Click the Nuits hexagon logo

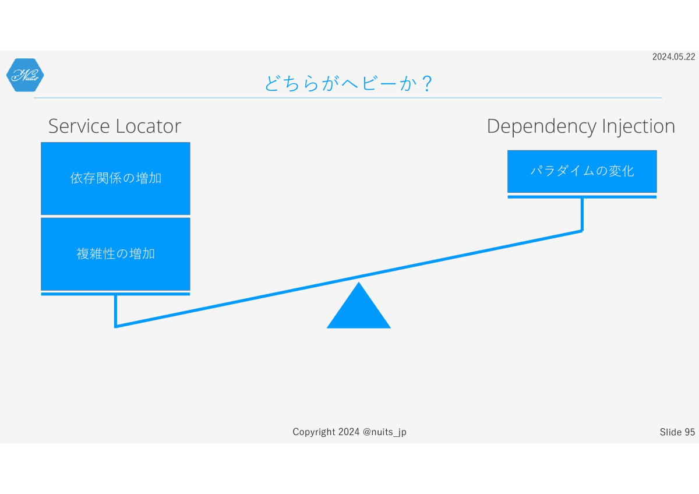(x=25, y=75)
